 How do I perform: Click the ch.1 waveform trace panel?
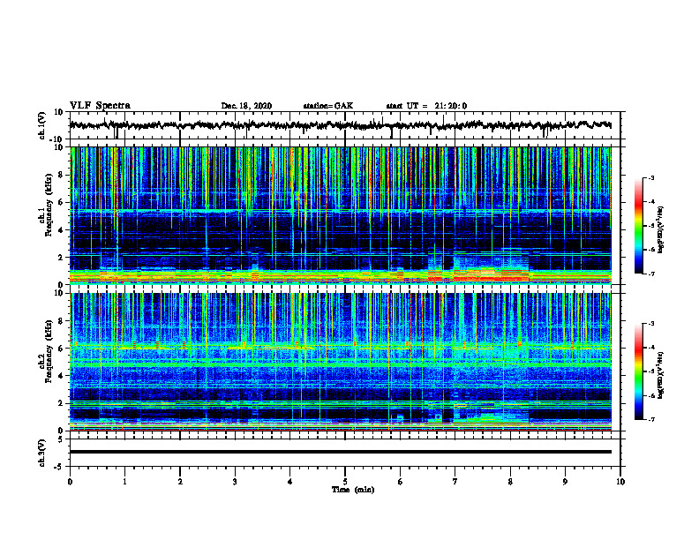[344, 125]
